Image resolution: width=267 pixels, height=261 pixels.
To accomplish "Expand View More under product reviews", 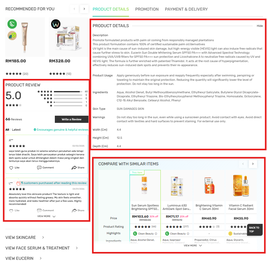I will coord(46,216).
